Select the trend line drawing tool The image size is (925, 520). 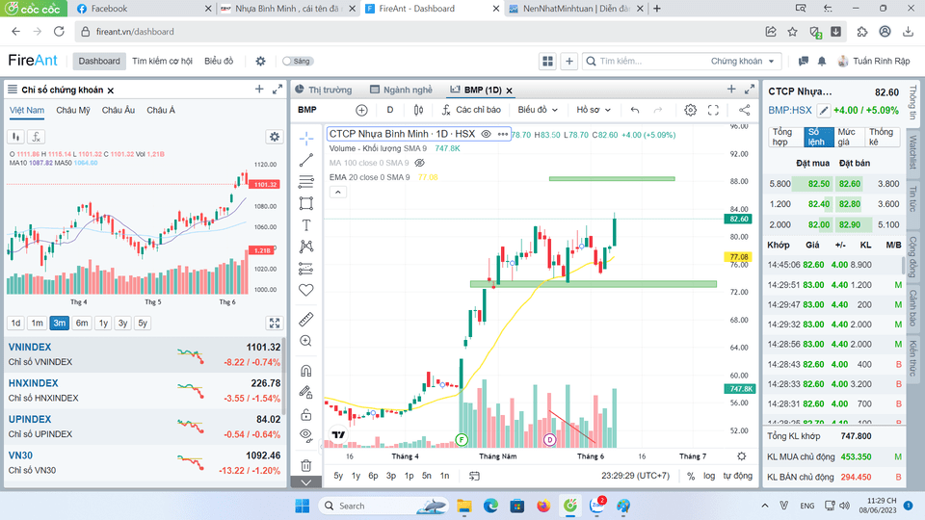(x=306, y=160)
